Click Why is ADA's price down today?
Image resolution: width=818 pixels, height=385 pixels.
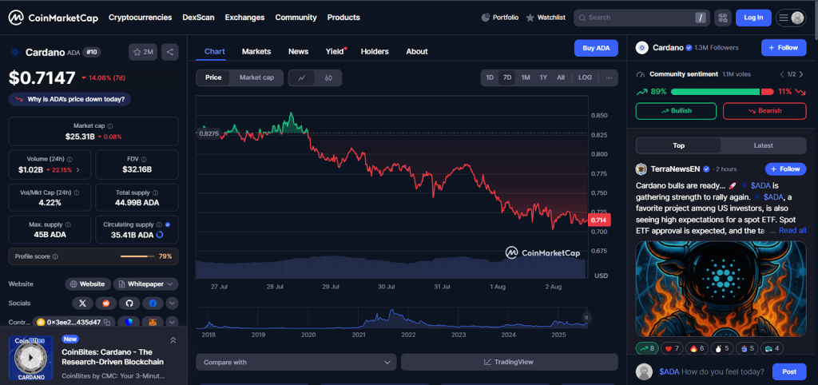(70, 99)
